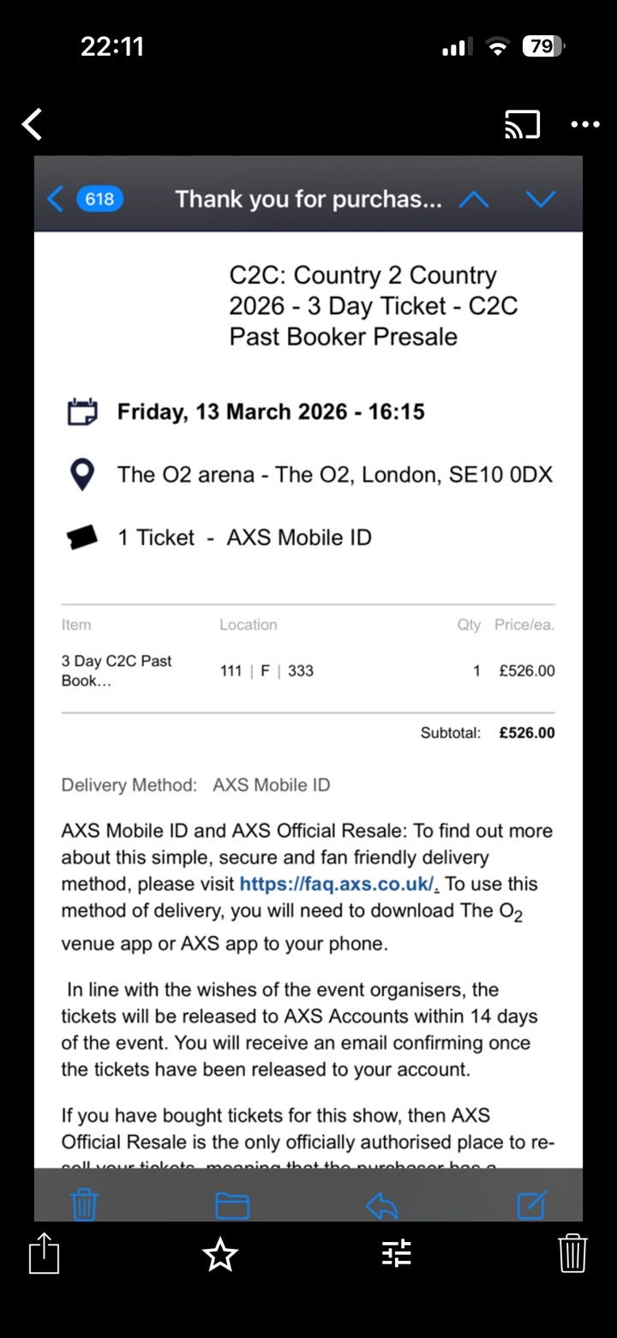
Task: Delete photo with white trash icon
Action: (x=572, y=1253)
